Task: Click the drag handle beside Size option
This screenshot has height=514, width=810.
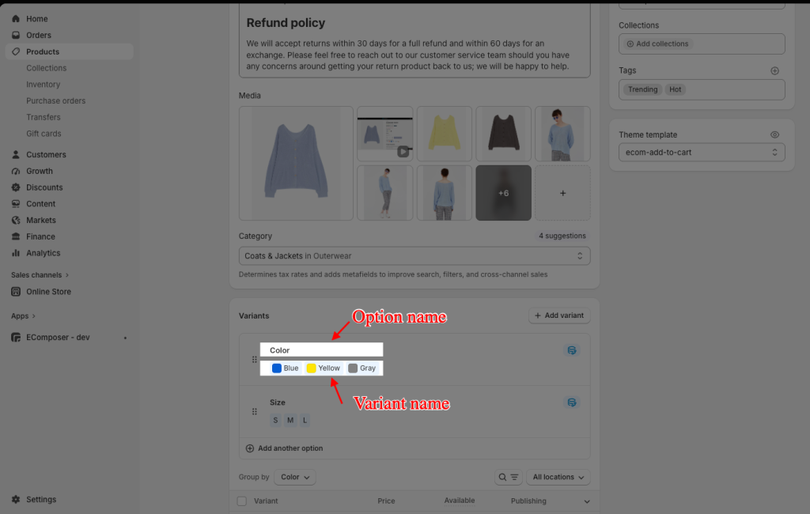Action: 254,412
